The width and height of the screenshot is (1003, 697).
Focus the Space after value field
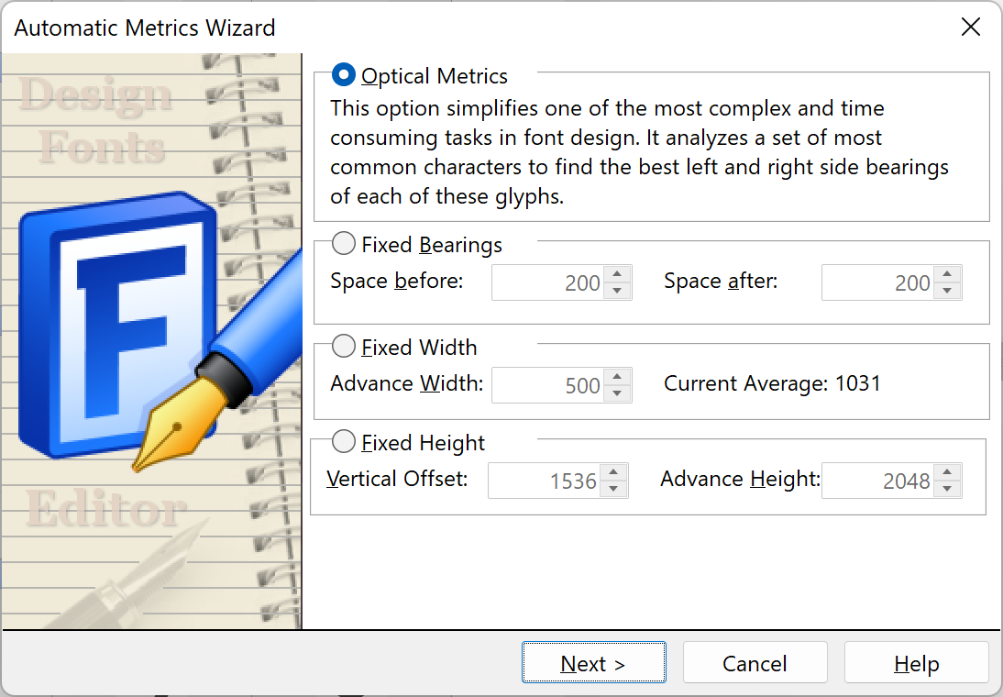(x=878, y=282)
